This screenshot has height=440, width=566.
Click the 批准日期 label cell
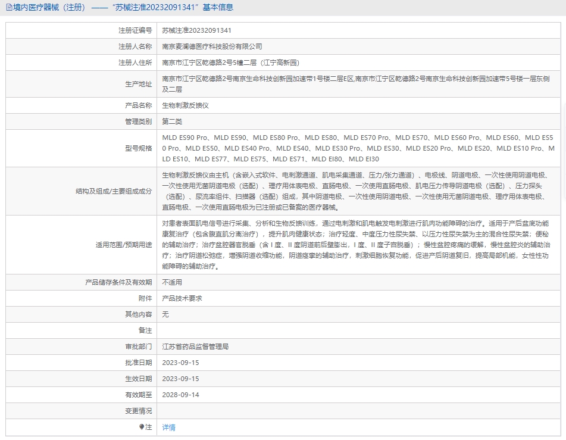coord(81,363)
